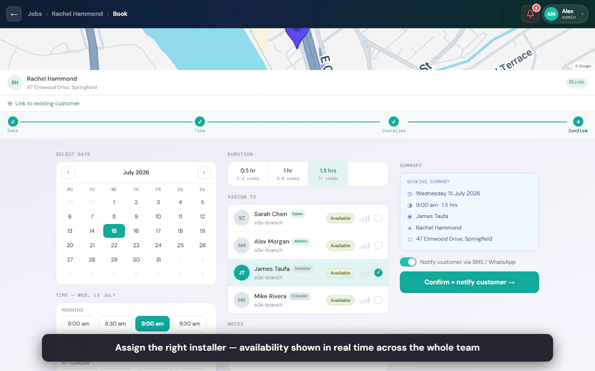Select July 1 in calendar
Screen dimensions: 595x371
point(114,202)
